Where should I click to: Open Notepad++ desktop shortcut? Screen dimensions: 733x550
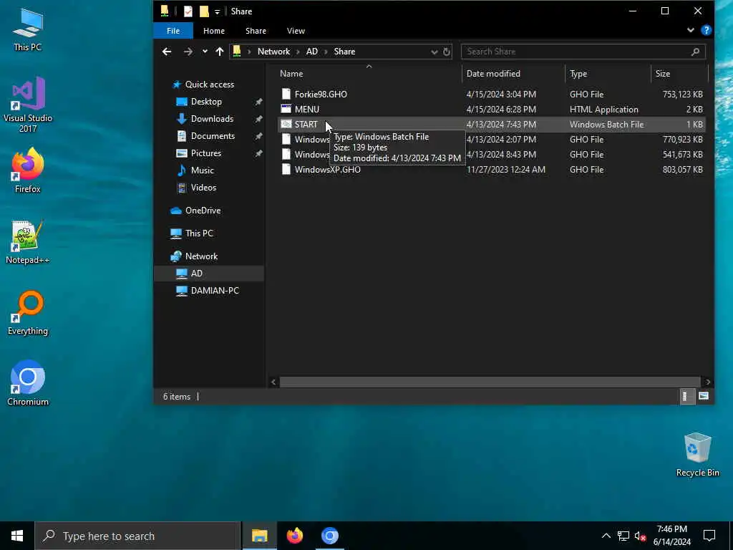[28, 242]
